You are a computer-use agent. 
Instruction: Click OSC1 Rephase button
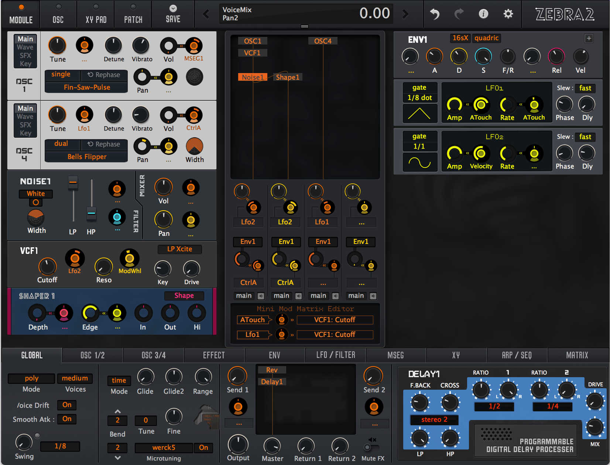104,75
